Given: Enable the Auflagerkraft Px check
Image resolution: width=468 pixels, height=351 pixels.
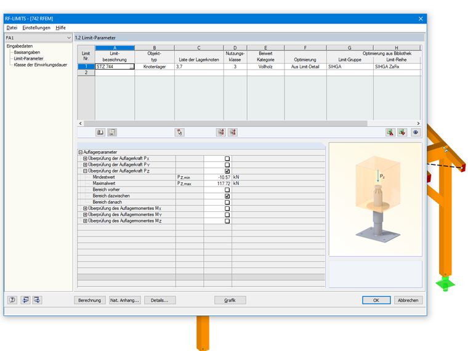Looking at the screenshot, I should coord(227,159).
